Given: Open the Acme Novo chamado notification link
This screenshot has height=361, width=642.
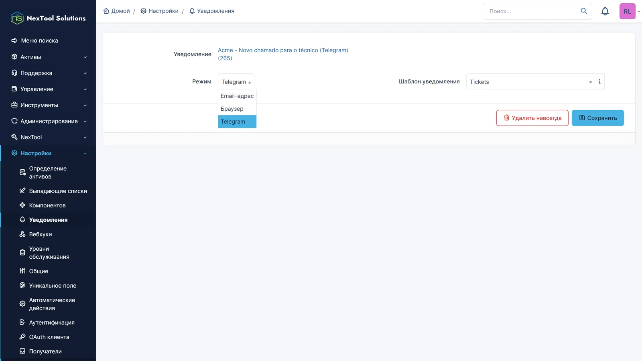Looking at the screenshot, I should (x=283, y=54).
